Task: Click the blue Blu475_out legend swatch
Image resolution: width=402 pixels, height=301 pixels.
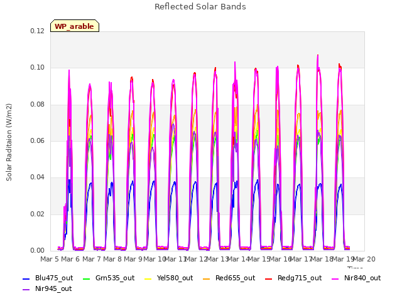Action: pyautogui.click(x=26, y=278)
